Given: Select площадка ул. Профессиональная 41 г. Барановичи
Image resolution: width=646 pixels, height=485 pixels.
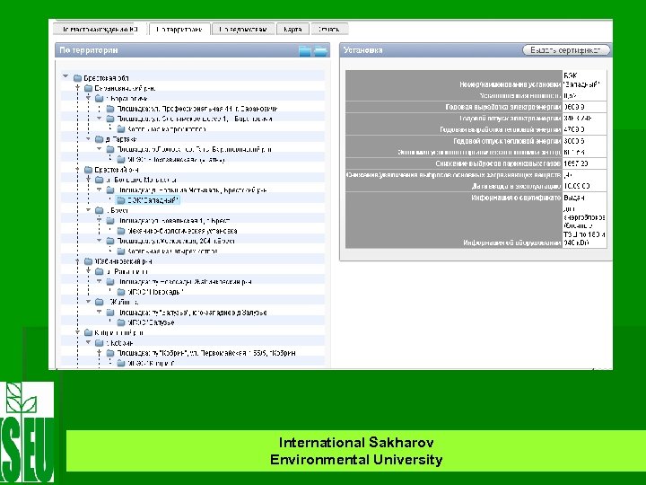Looking at the screenshot, I should click(196, 109).
